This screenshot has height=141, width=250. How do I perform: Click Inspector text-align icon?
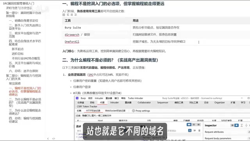[x=242, y=125]
